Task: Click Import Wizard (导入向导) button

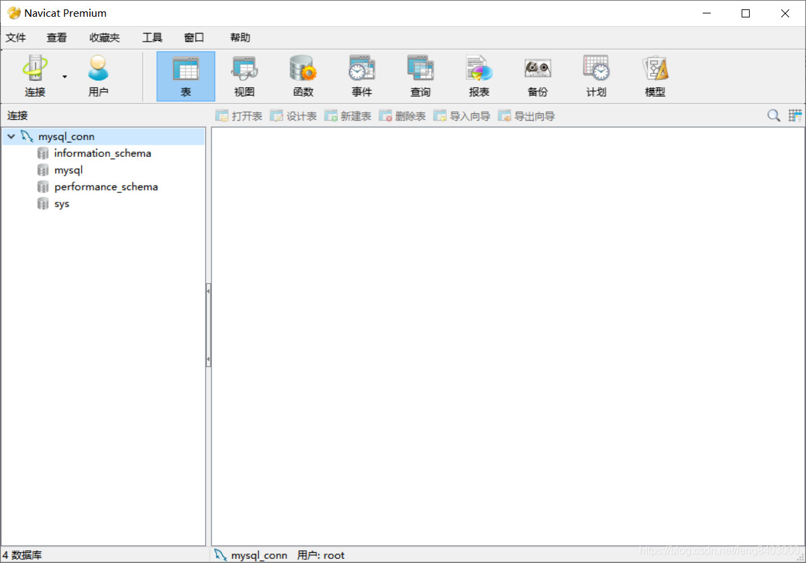Action: (461, 116)
